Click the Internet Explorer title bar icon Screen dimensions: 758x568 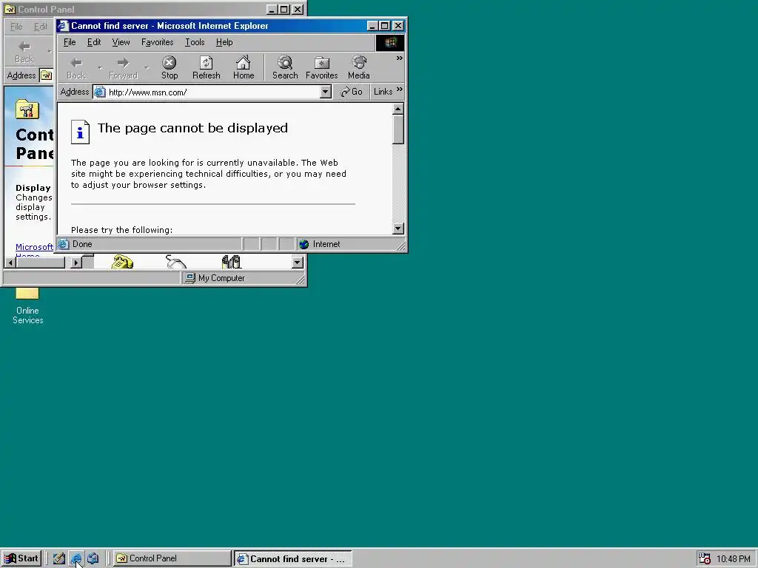coord(64,26)
